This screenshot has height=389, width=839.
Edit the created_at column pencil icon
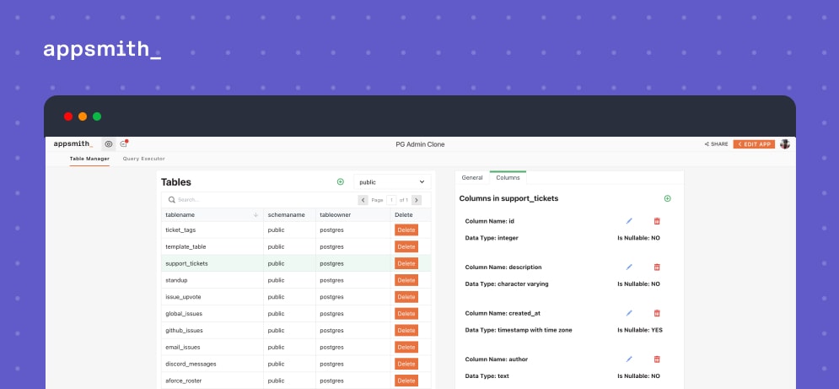tap(629, 313)
